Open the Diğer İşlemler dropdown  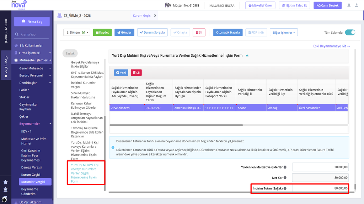pos(284,32)
